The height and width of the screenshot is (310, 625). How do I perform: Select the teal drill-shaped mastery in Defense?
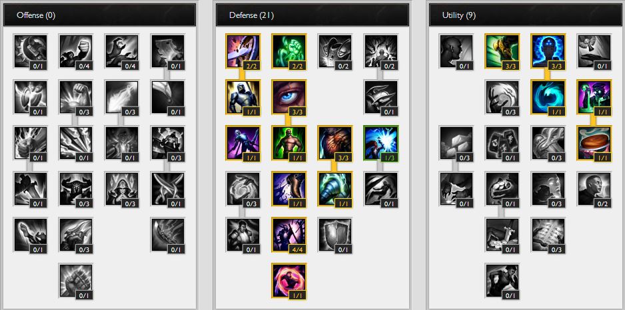(x=334, y=189)
